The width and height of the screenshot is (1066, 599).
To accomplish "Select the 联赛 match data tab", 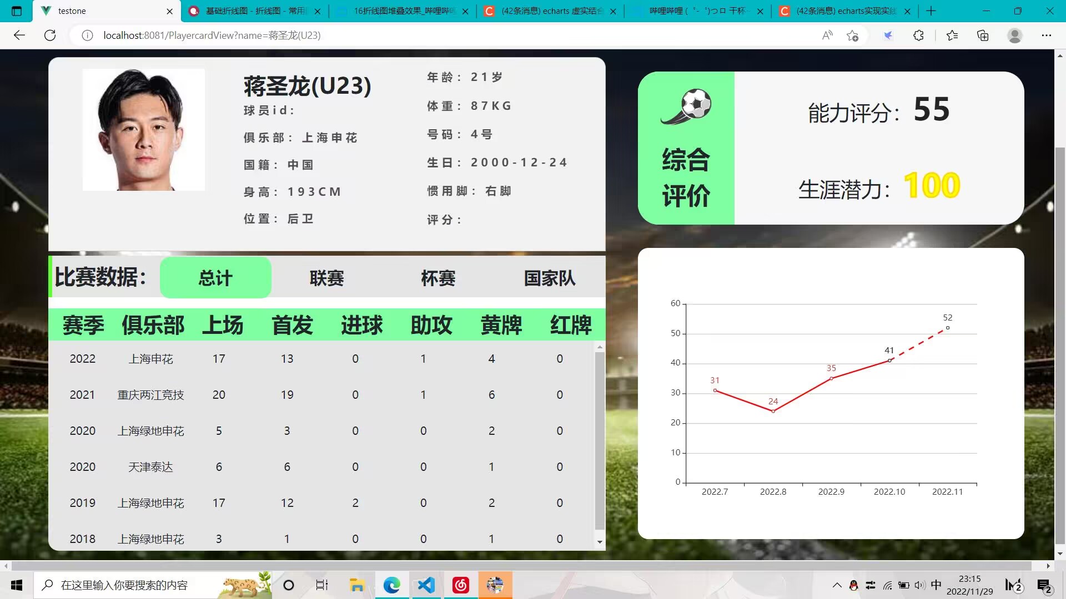I will 326,278.
